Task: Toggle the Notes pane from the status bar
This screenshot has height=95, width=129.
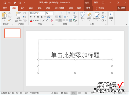Action: coord(55,93)
